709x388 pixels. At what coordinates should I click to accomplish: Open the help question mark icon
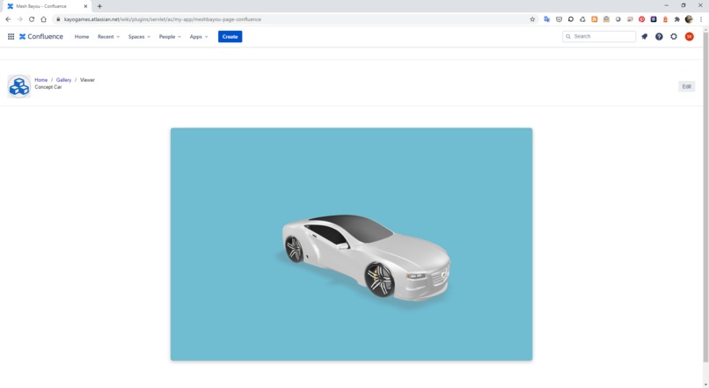(659, 37)
